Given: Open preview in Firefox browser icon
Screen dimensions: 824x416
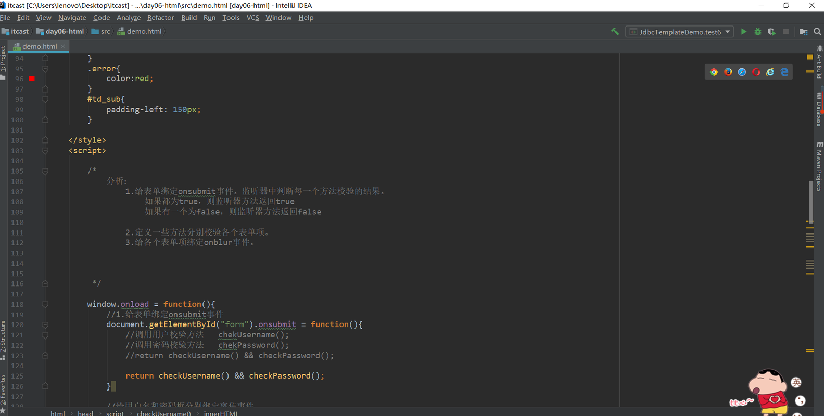Looking at the screenshot, I should pyautogui.click(x=728, y=72).
